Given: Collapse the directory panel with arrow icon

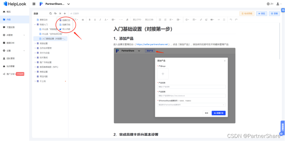Looking at the screenshot, I should click(60, 14).
